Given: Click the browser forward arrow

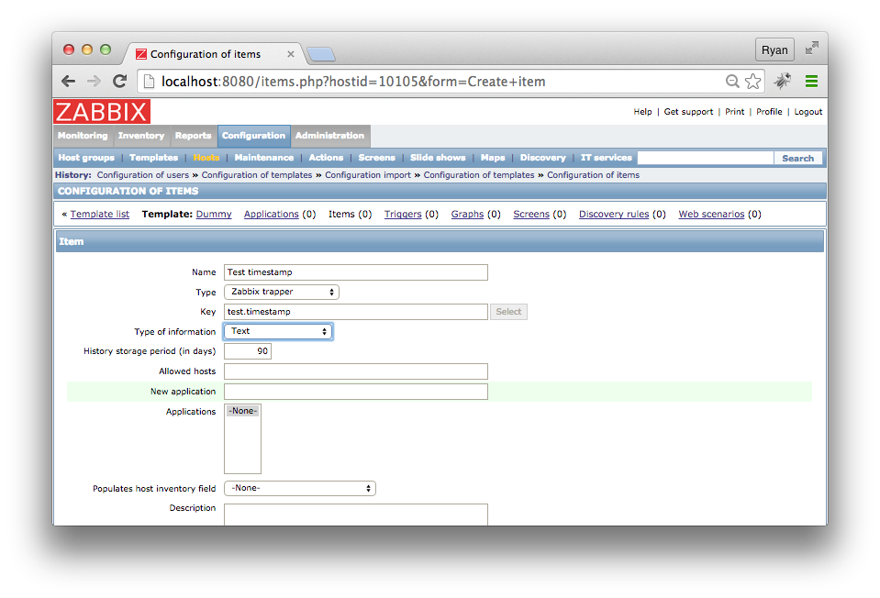Looking at the screenshot, I should tap(94, 82).
